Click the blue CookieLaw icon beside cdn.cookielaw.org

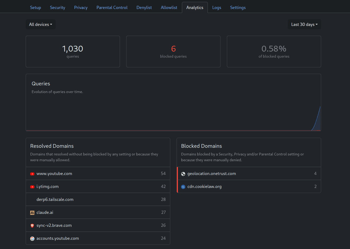tap(183, 187)
